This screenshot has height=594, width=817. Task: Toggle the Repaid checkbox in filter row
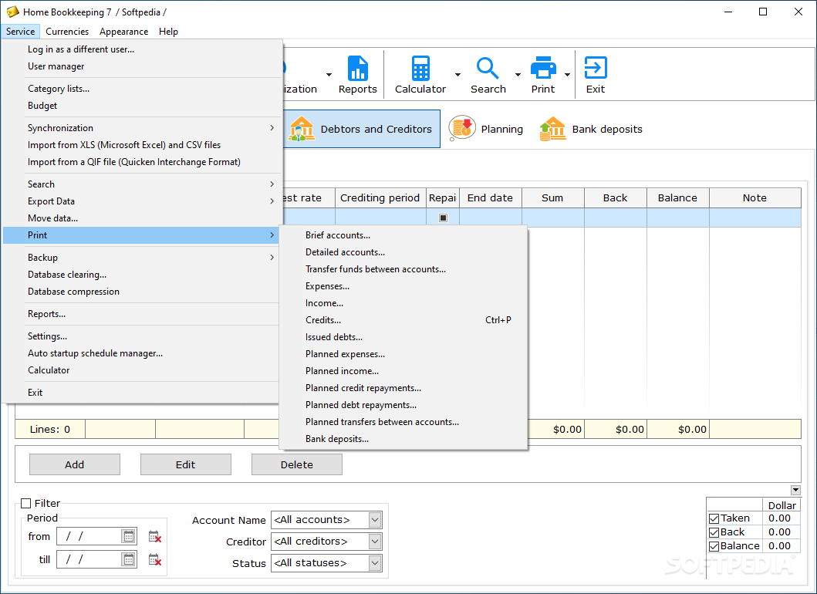(x=443, y=218)
